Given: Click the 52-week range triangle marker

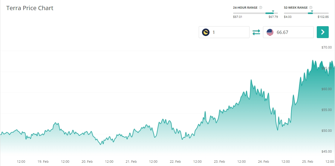Looking at the screenshot, I should click(x=312, y=11).
